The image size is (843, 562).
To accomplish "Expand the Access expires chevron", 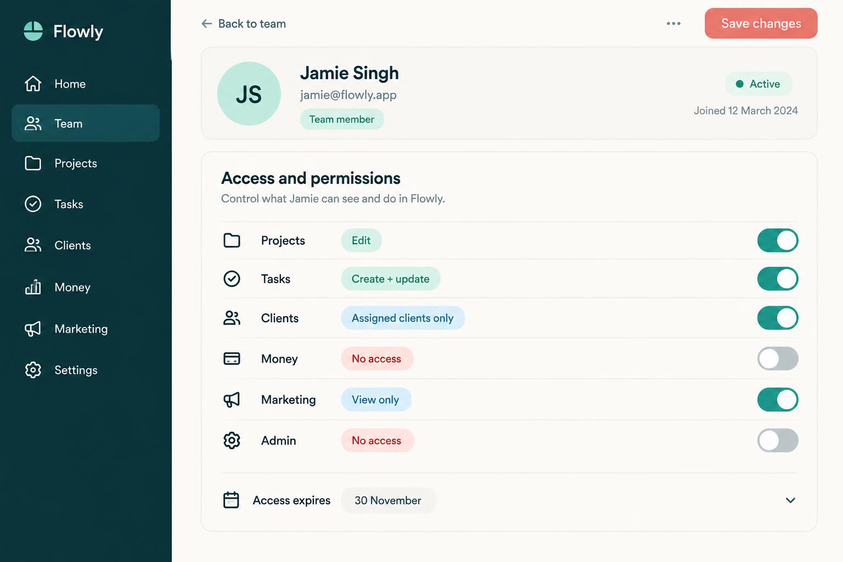I will coord(790,500).
